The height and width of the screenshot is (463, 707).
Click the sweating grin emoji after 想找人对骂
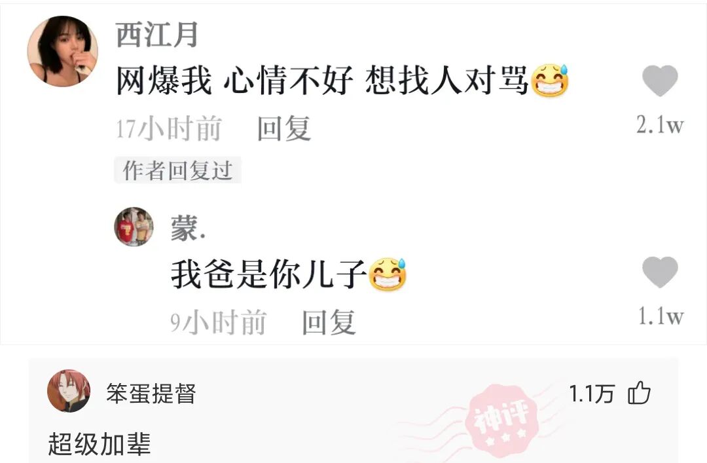550,81
